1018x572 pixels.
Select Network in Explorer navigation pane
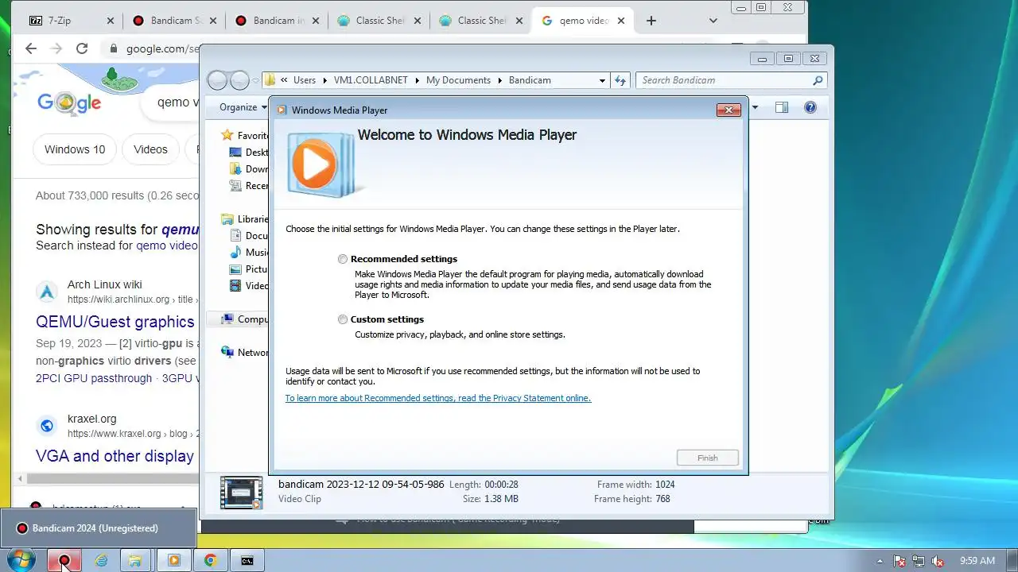click(x=245, y=353)
